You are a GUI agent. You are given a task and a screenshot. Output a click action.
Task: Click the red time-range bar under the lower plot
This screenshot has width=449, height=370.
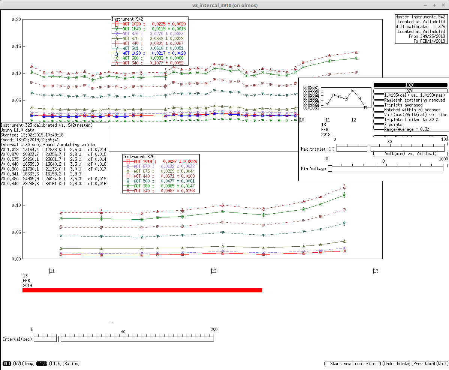coord(142,291)
